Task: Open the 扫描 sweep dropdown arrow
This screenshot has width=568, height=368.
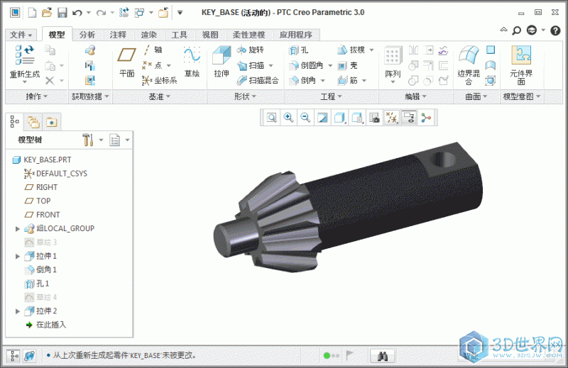Action: (x=271, y=66)
